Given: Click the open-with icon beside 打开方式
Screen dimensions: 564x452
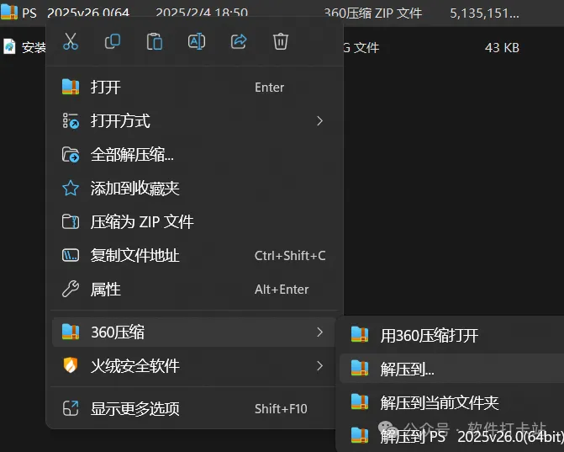Looking at the screenshot, I should pyautogui.click(x=71, y=120).
